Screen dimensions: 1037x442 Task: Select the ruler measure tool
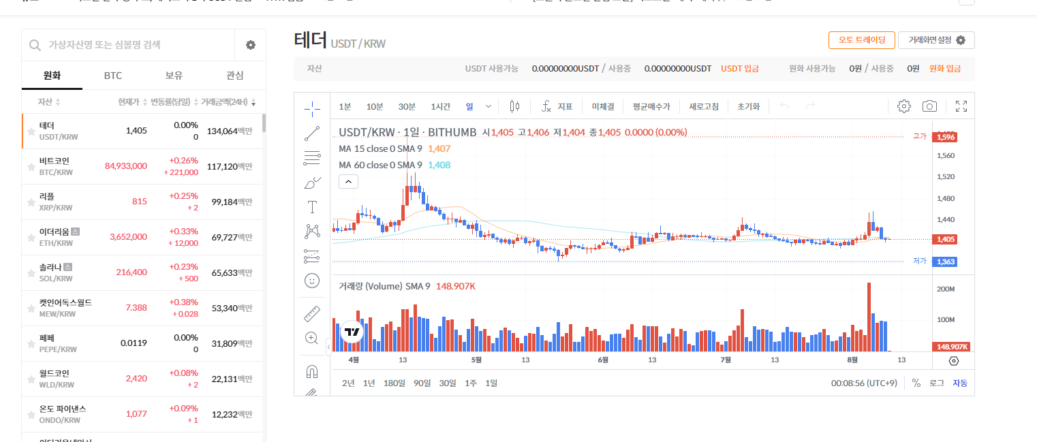[312, 314]
